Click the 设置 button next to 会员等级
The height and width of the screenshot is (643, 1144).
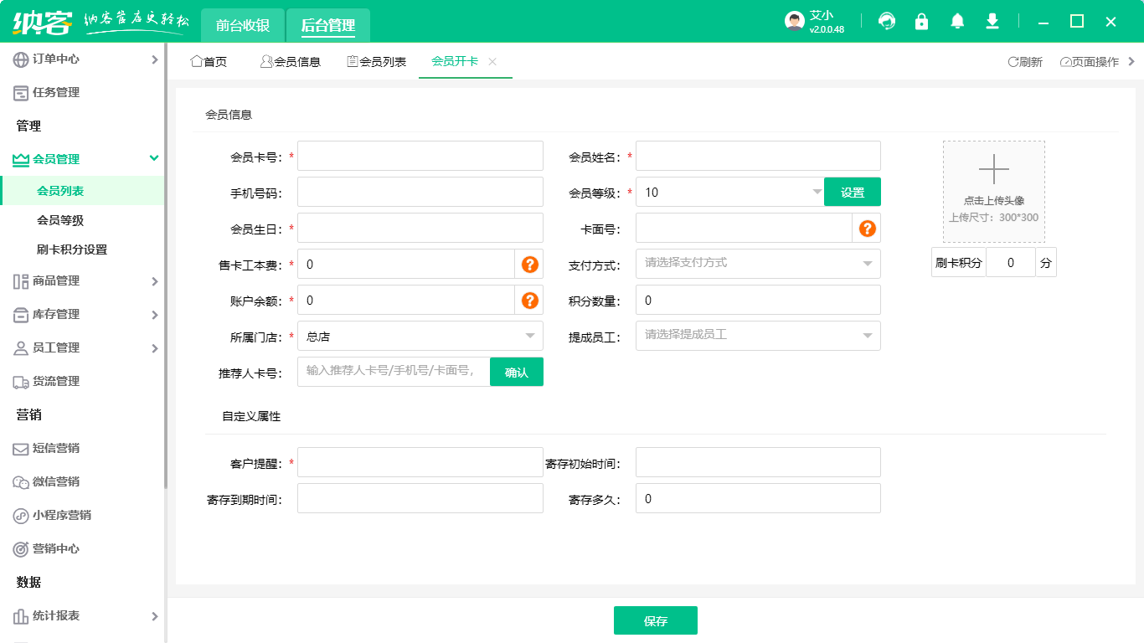852,191
